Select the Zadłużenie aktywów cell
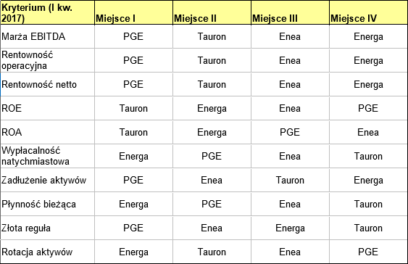Image resolution: width=408 pixels, height=264 pixels. tap(47, 180)
